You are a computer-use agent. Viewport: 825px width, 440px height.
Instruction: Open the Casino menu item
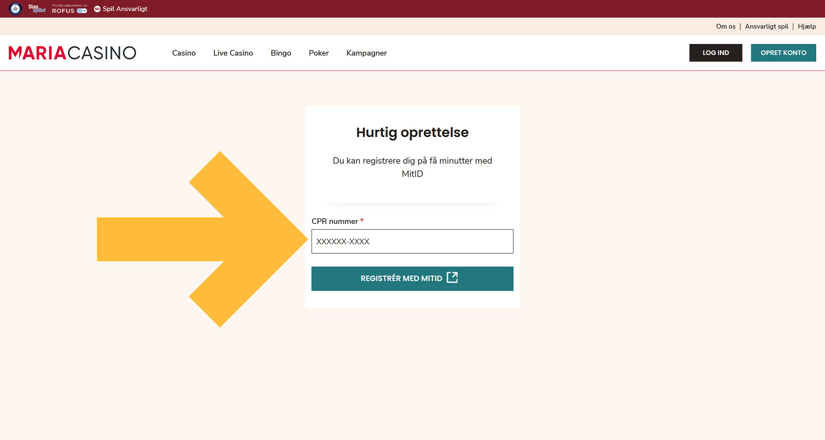pyautogui.click(x=184, y=53)
